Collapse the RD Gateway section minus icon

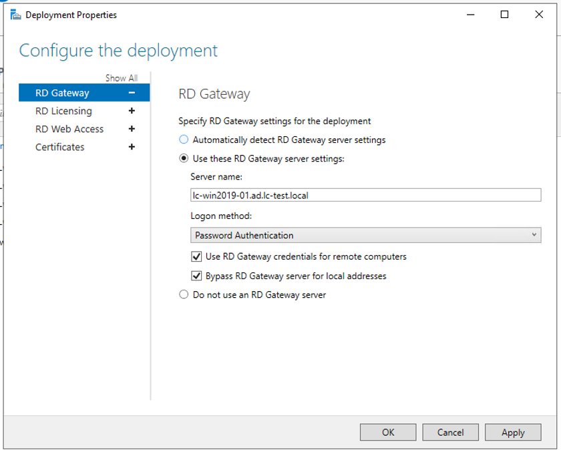point(132,93)
